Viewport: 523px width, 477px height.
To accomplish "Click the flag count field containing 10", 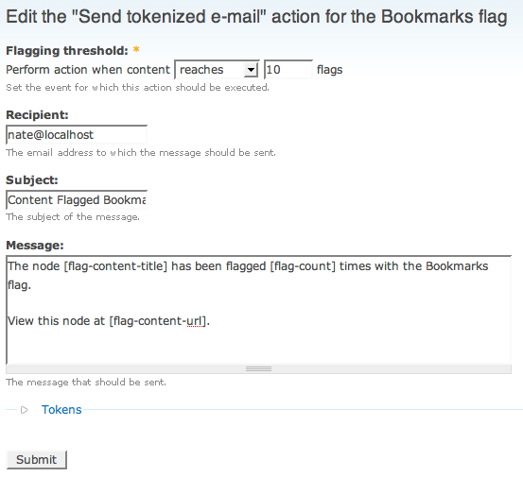I will (288, 70).
